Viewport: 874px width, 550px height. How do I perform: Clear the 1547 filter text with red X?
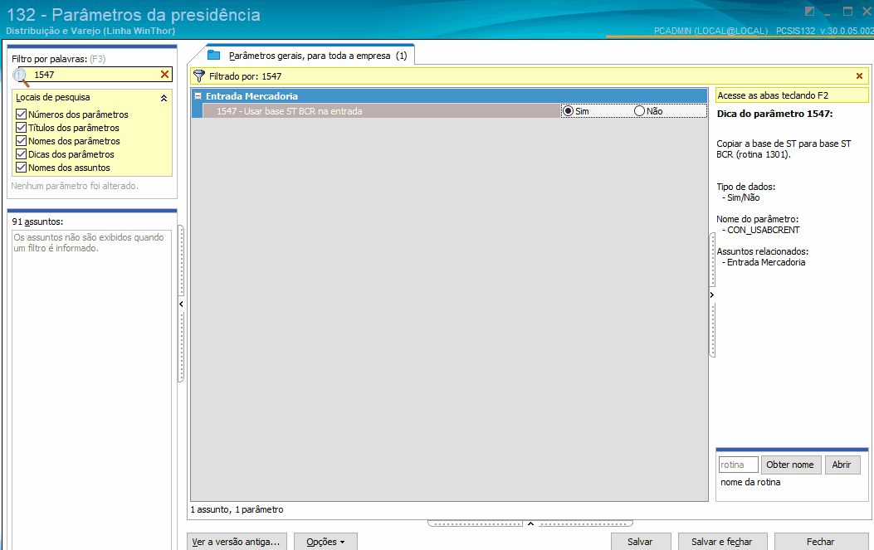coord(164,74)
